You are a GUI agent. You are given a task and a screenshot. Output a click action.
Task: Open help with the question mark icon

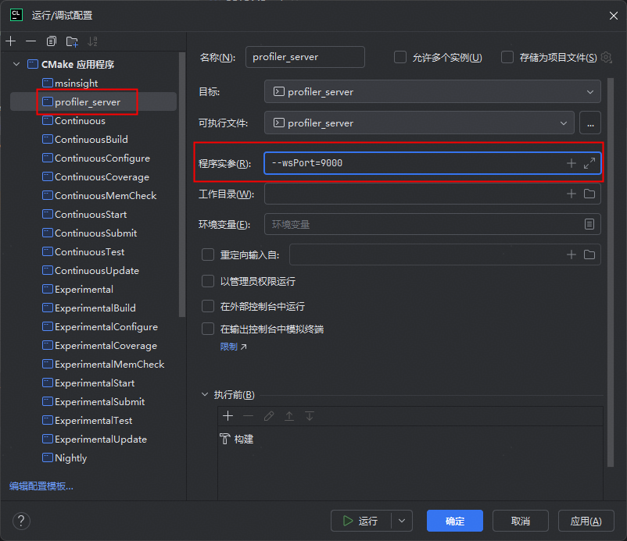click(21, 521)
